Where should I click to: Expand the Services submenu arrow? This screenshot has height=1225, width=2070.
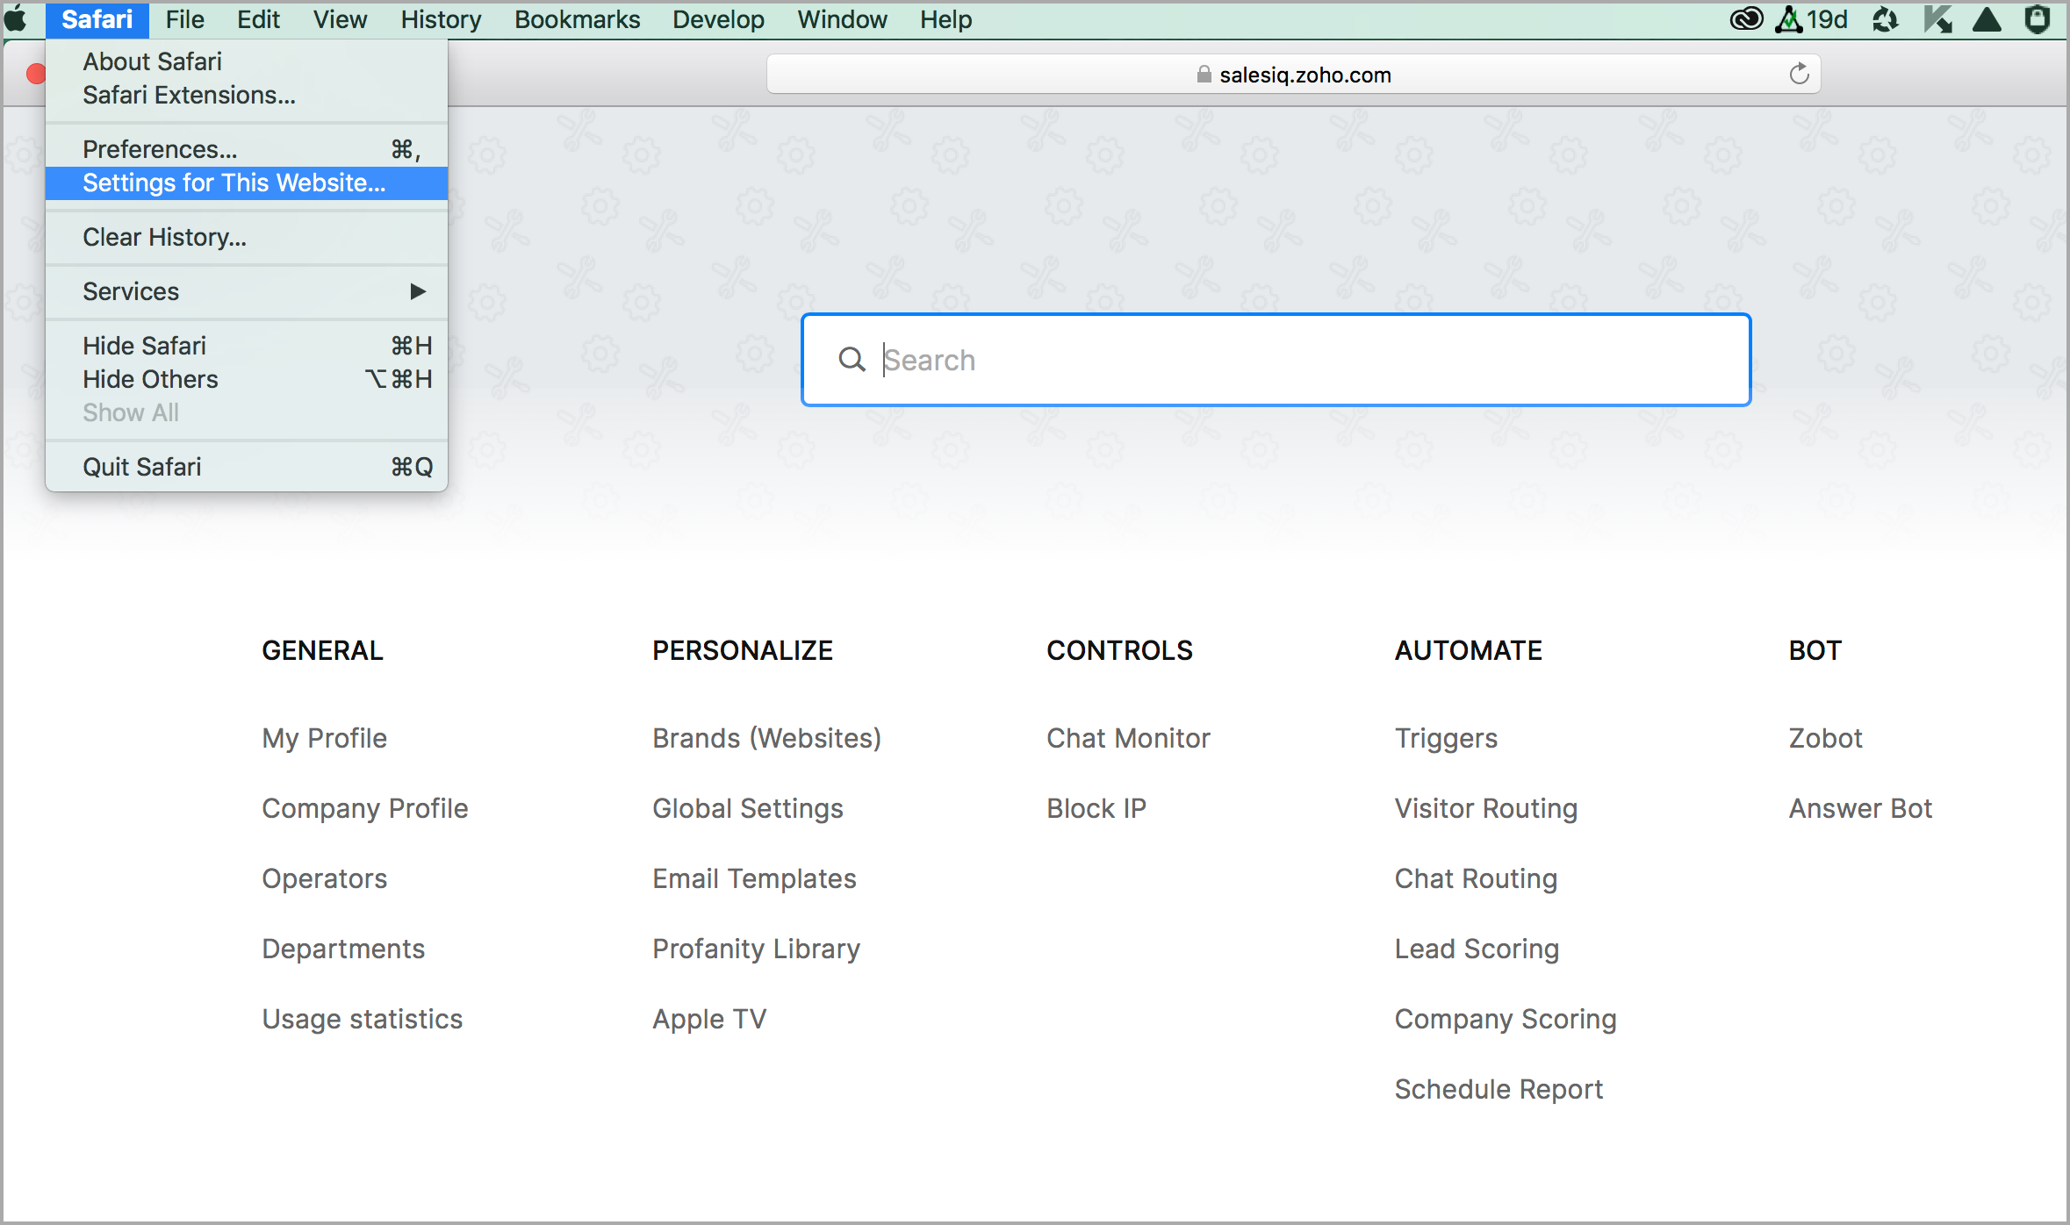click(x=418, y=291)
